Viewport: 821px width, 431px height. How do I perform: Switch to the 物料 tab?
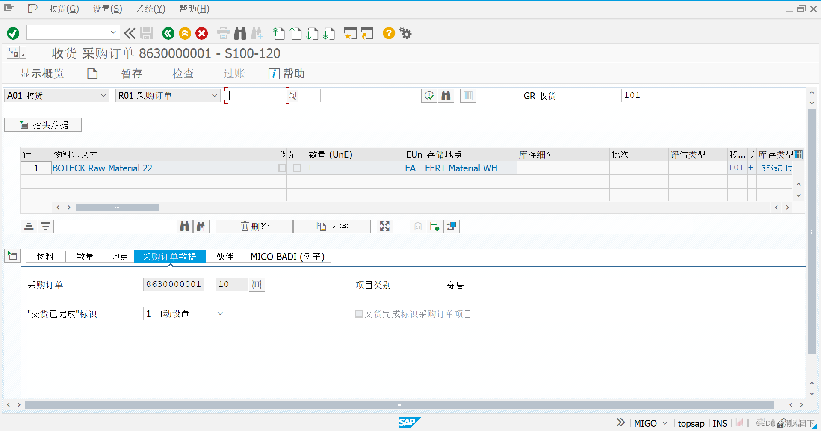click(x=45, y=257)
